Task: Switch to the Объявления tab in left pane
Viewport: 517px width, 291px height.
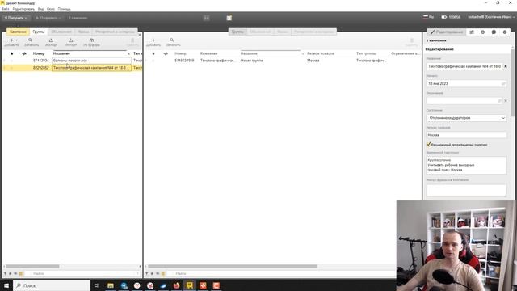Action: [61, 32]
